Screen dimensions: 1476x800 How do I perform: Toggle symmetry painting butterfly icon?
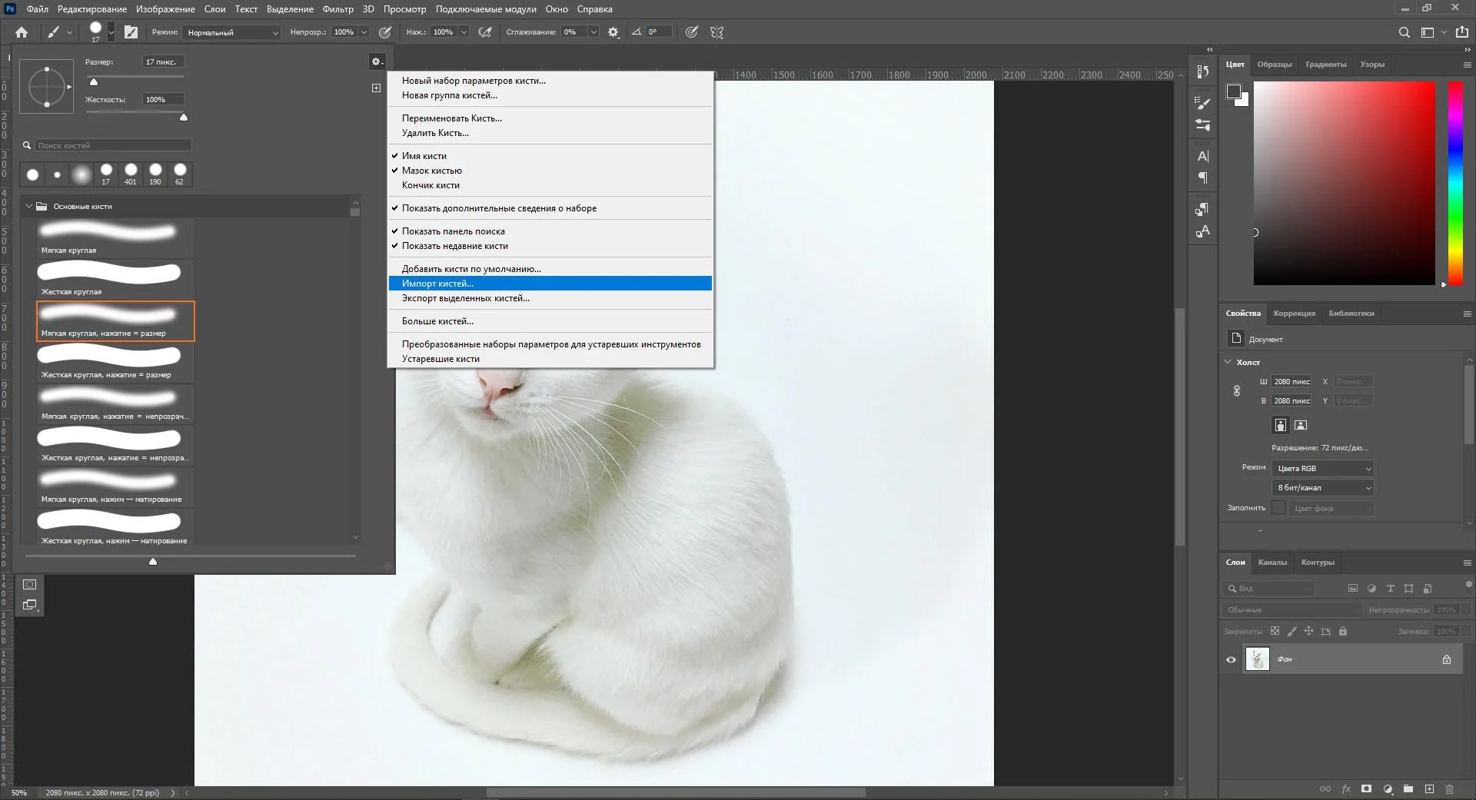tap(716, 32)
